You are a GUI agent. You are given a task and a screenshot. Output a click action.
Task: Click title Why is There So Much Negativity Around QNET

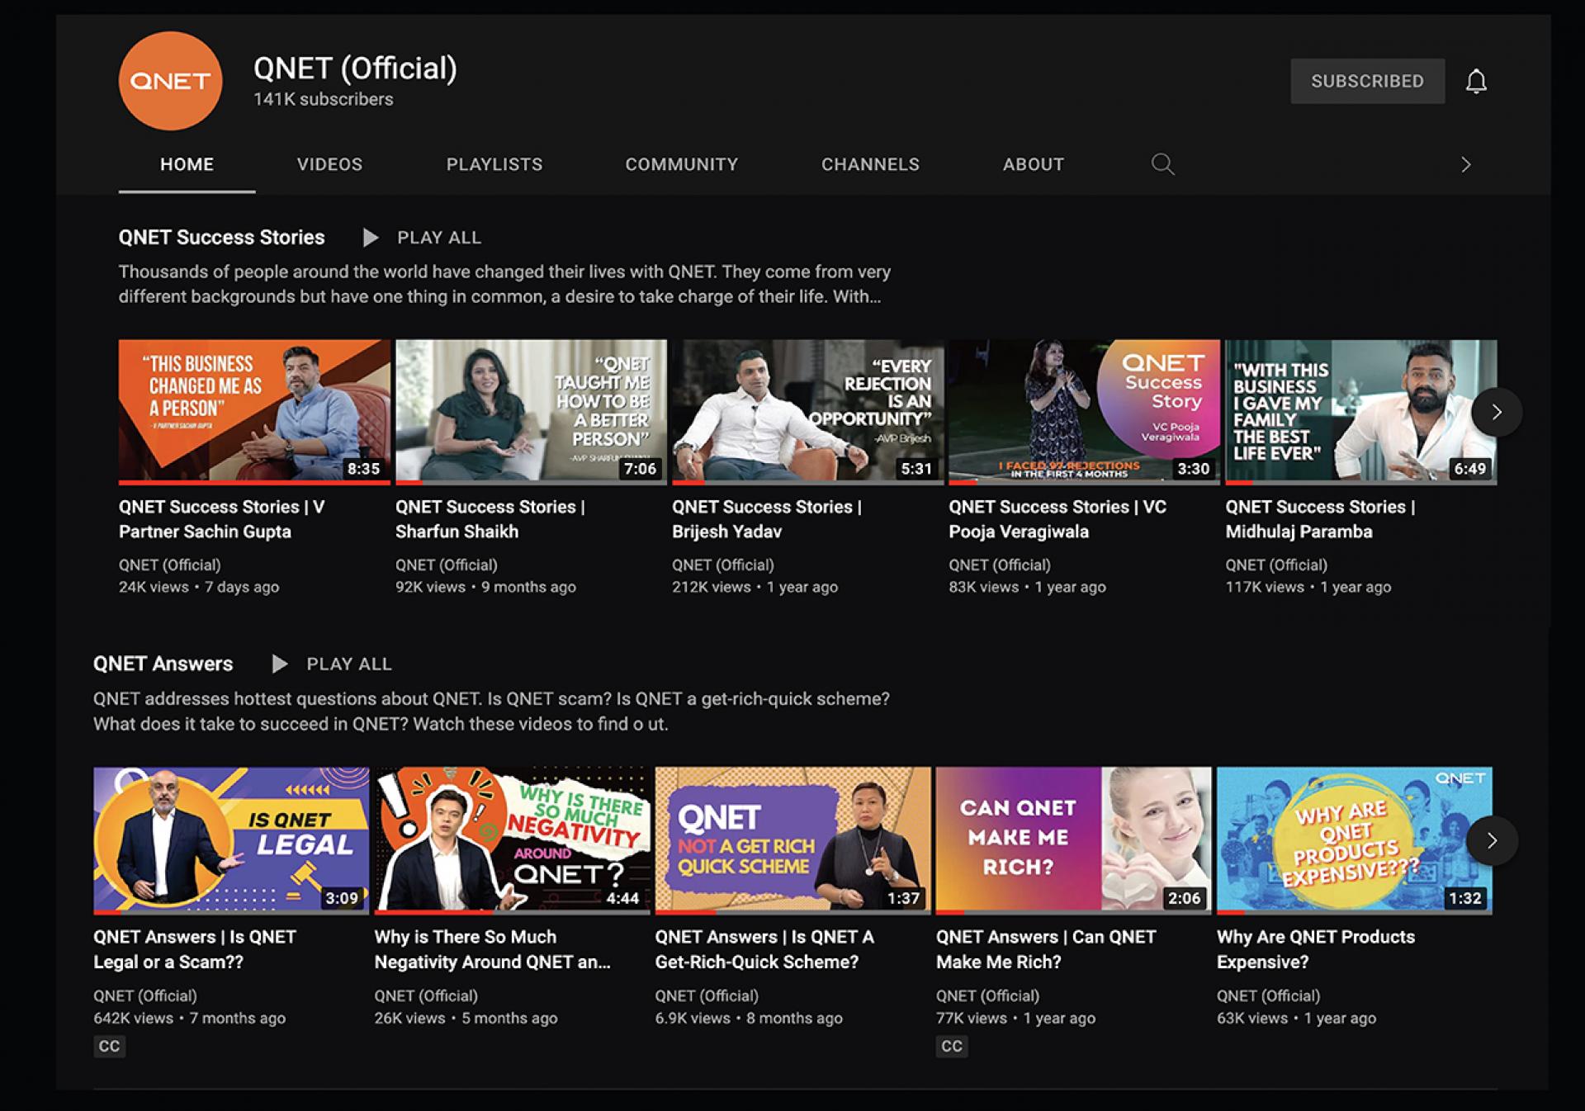coord(493,949)
